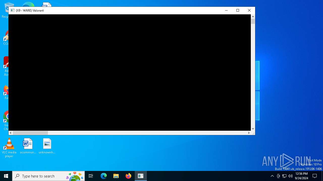Click the vertical scrollbar thumb
323x181 pixels.
[253, 21]
